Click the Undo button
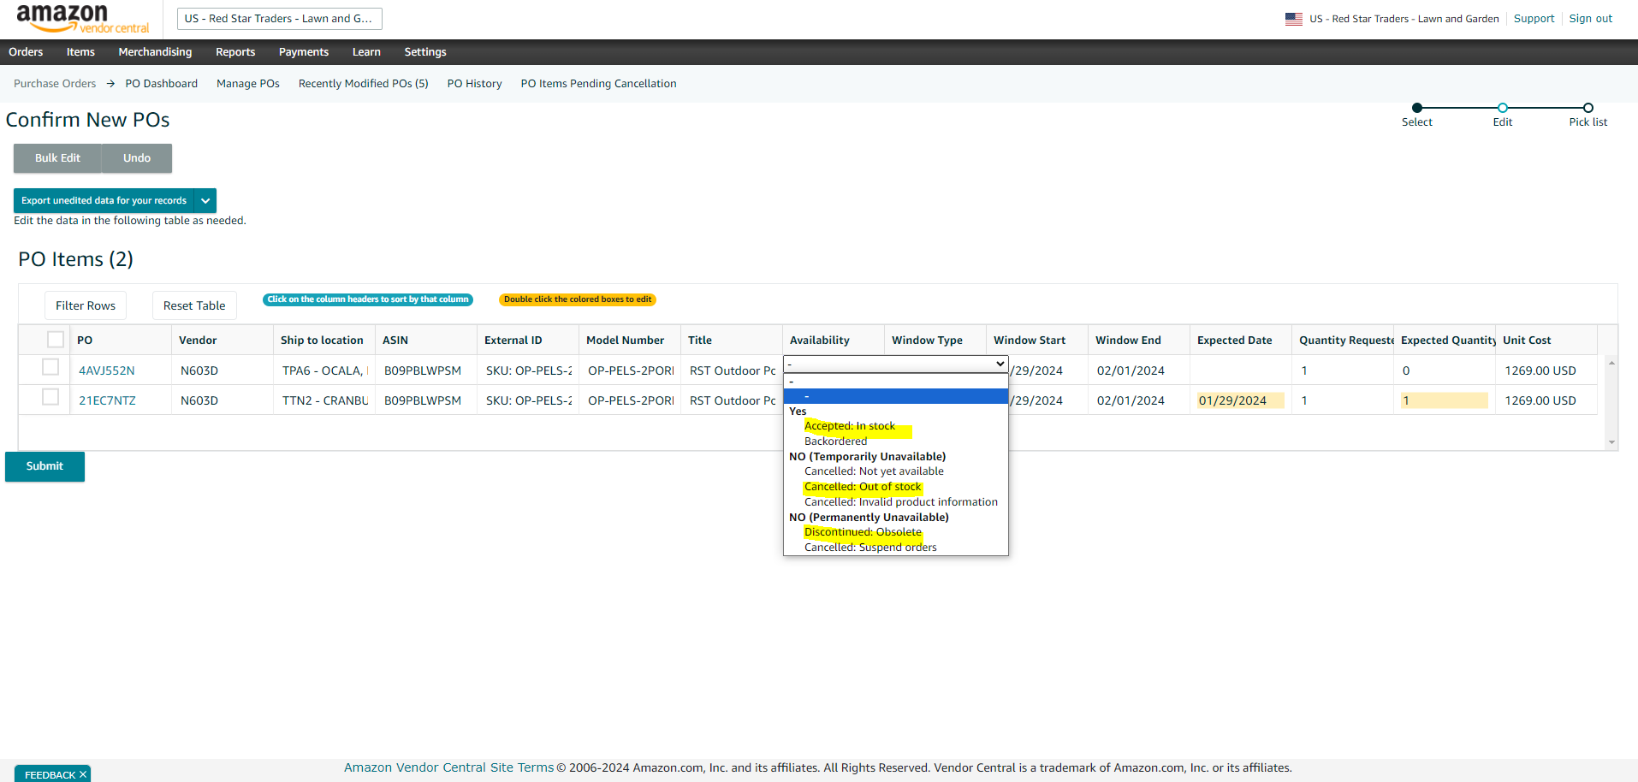Screen dimensions: 1638x782 tap(137, 158)
